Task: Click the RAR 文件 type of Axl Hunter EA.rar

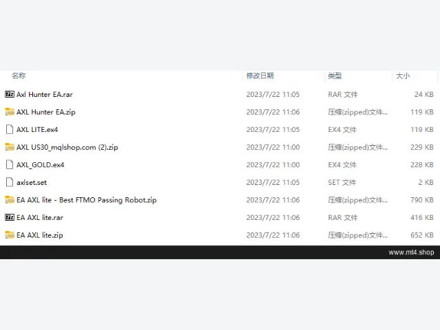Action: click(343, 95)
